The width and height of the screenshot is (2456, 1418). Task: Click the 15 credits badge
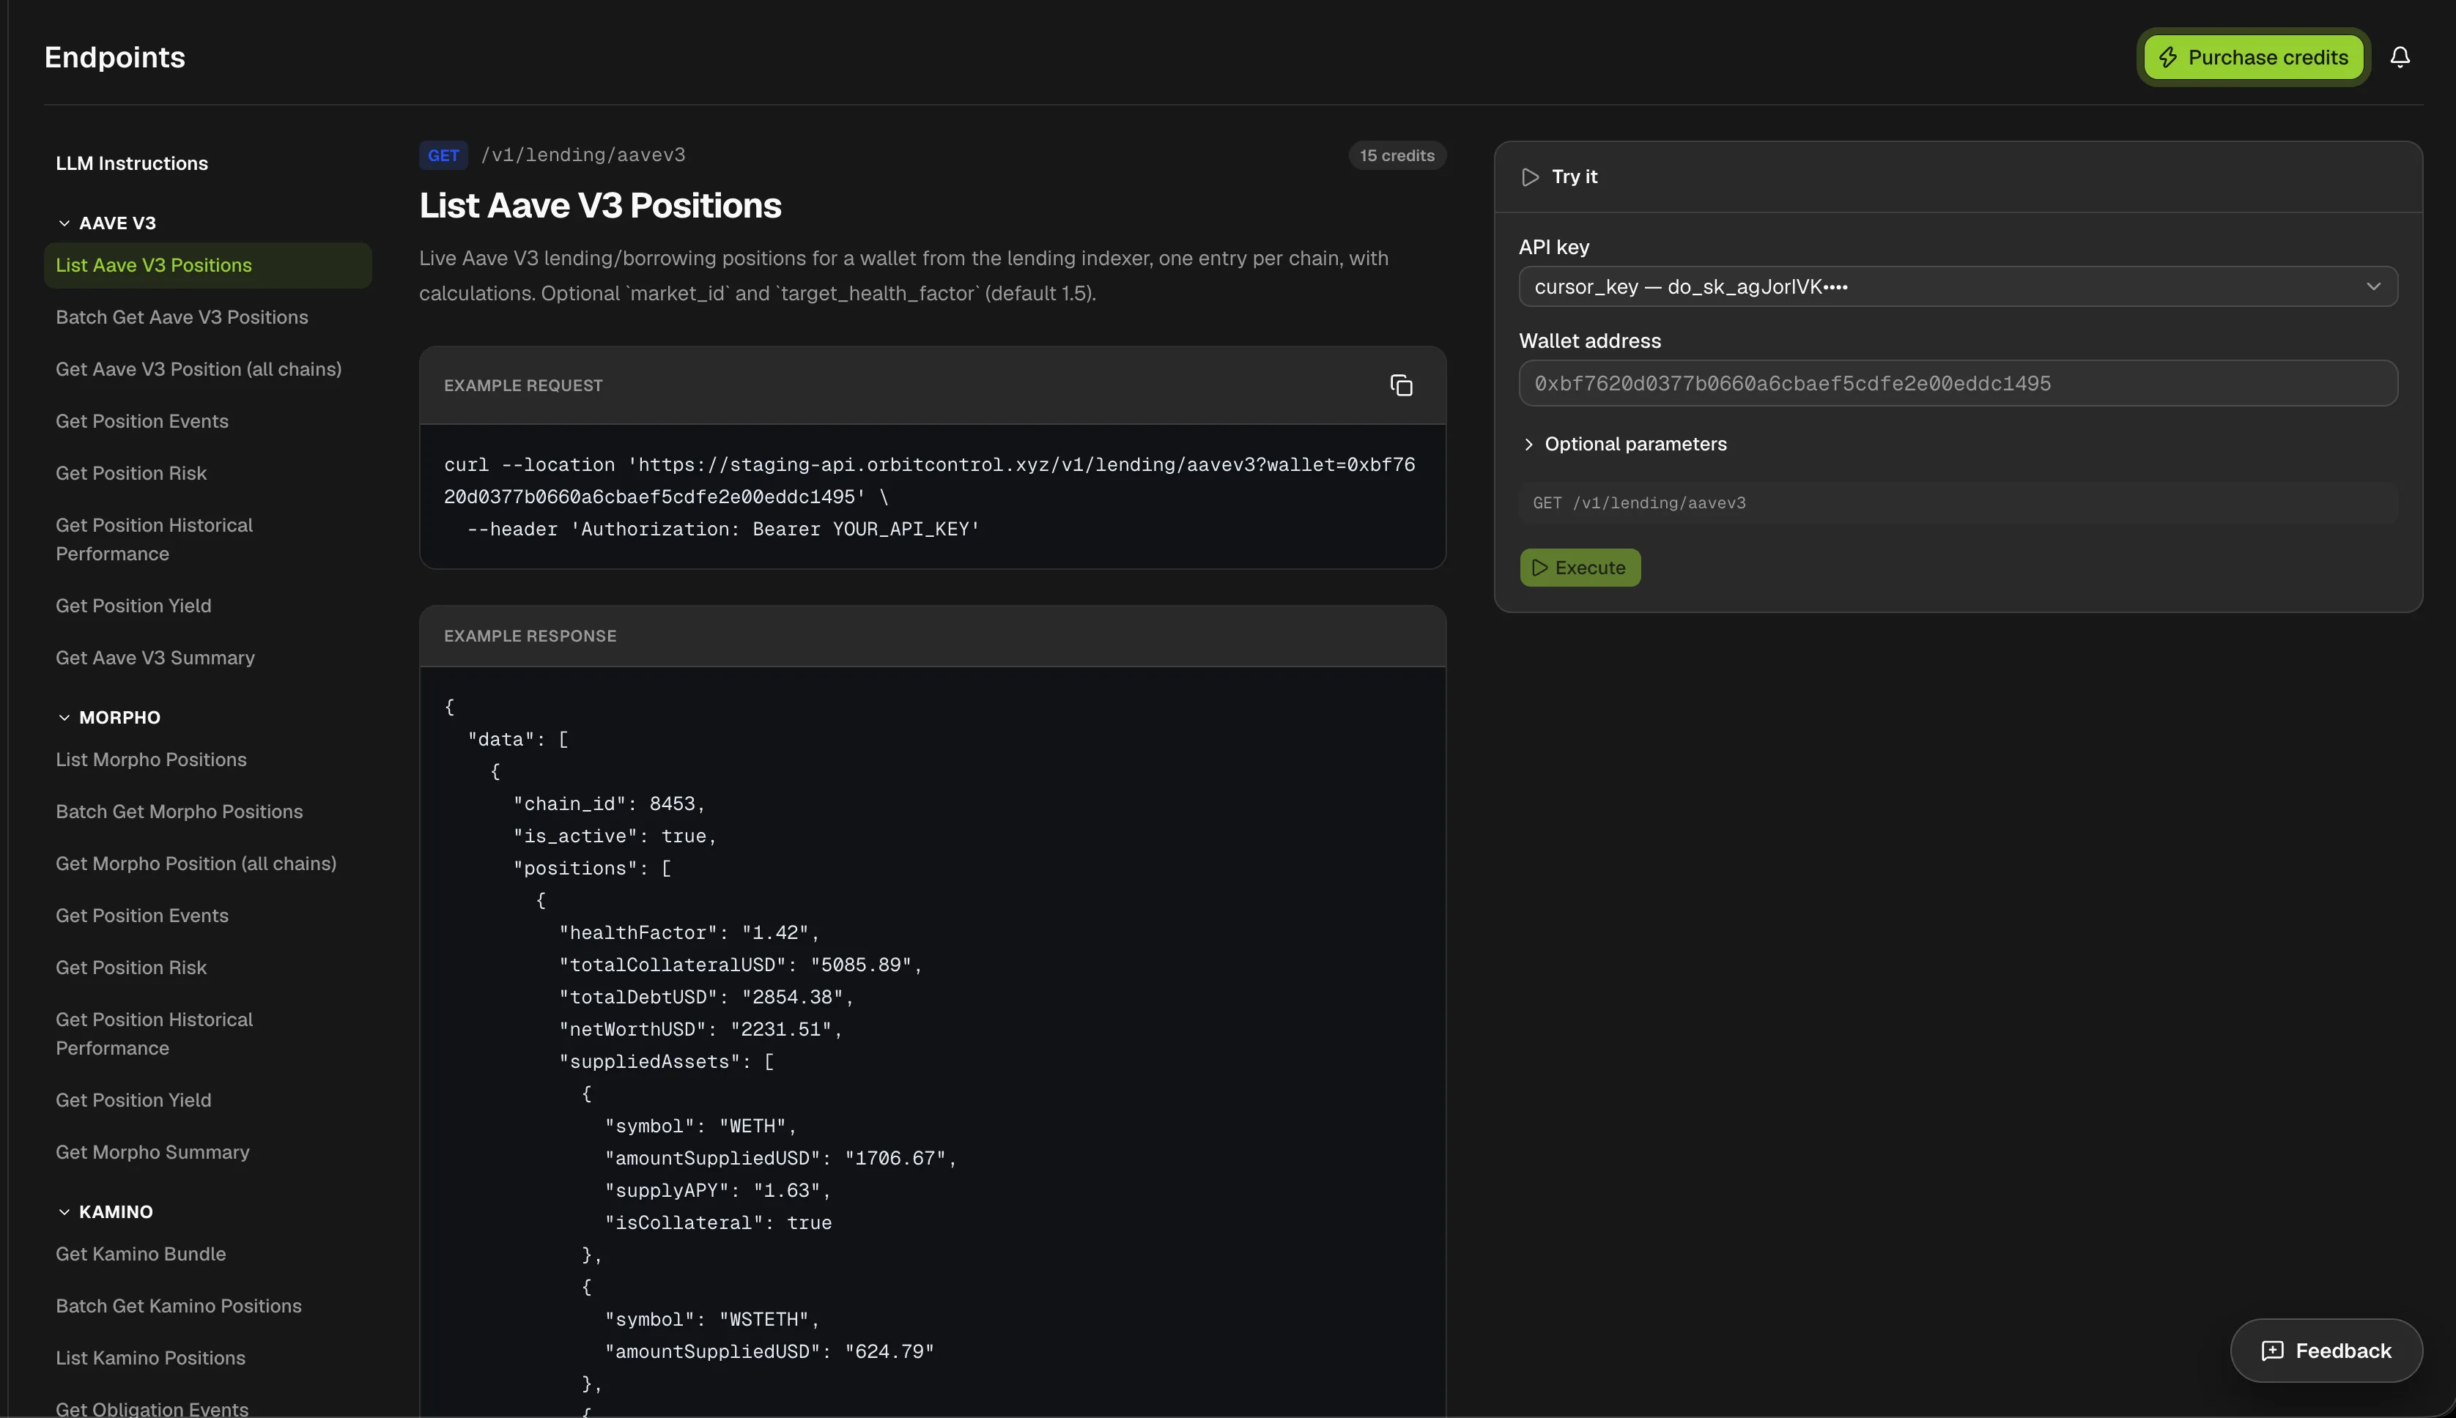click(1396, 156)
